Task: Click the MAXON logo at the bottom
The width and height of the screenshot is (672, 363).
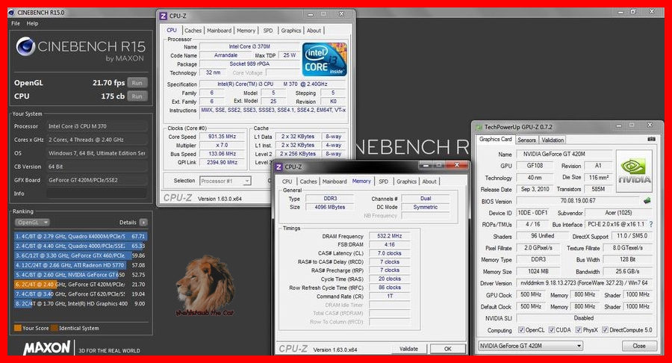Action: pos(47,347)
